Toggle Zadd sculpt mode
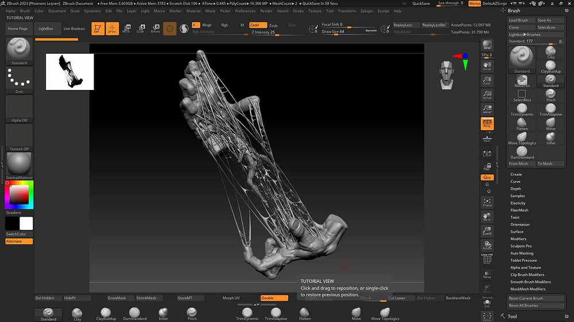574x322 pixels. point(258,25)
